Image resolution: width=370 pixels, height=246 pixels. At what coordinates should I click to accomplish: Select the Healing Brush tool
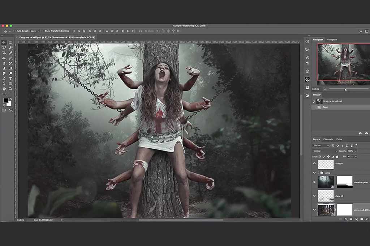click(x=4, y=58)
